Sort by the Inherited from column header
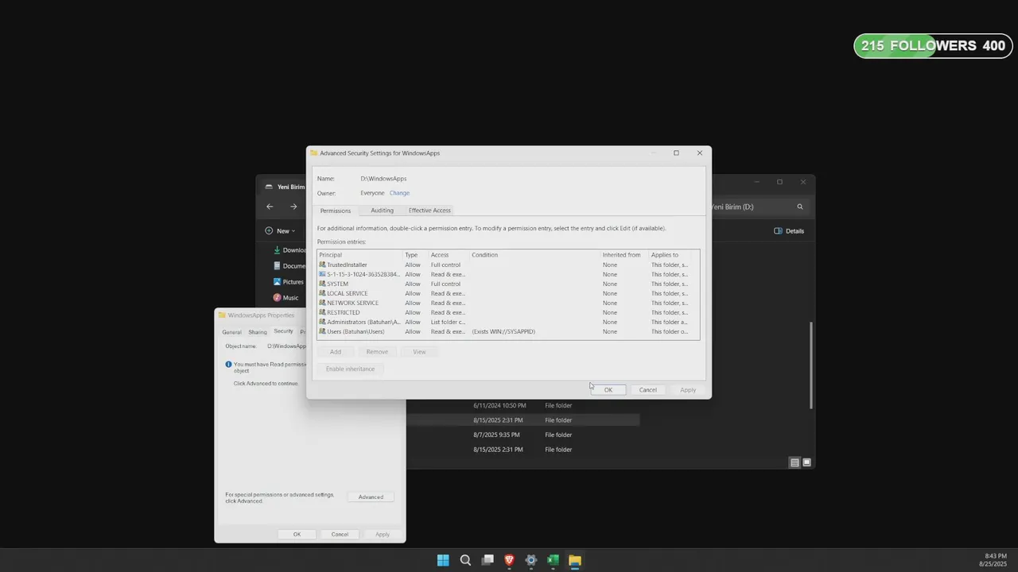Screen dimensions: 1018x572 tap(624, 255)
